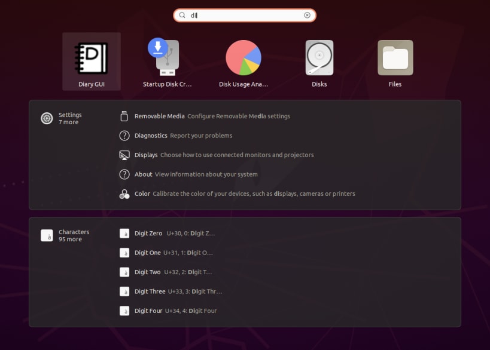Click the Displays monitor icon
Viewport: 490px width, 350px height.
point(124,155)
